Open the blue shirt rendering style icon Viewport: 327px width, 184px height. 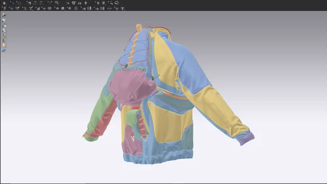pyautogui.click(x=4, y=25)
